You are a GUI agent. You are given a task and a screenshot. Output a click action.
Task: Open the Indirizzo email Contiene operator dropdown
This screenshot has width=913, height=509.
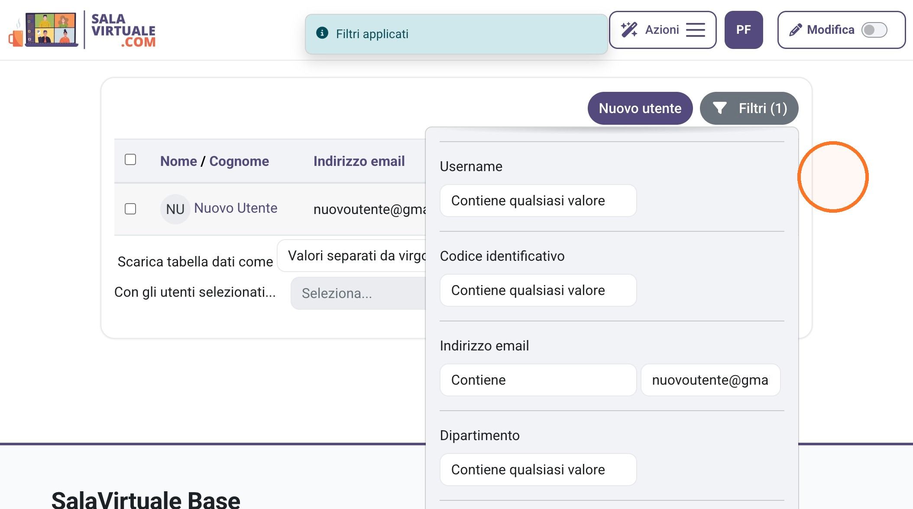(538, 380)
